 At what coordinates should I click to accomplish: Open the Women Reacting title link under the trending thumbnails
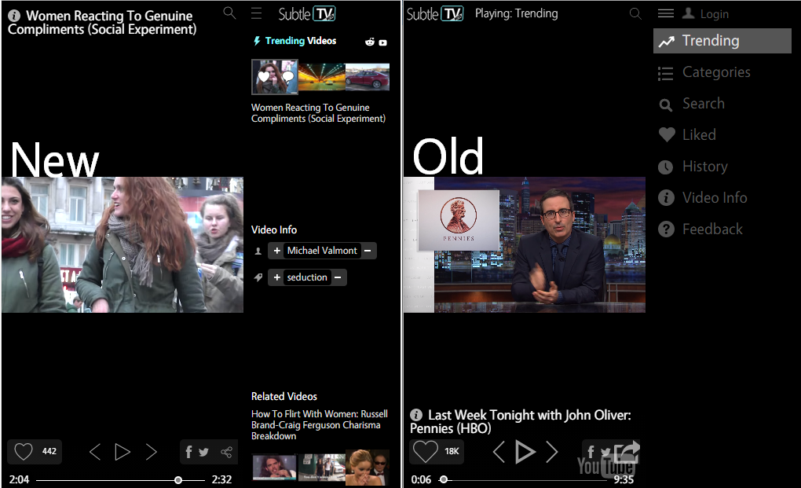pyautogui.click(x=318, y=113)
